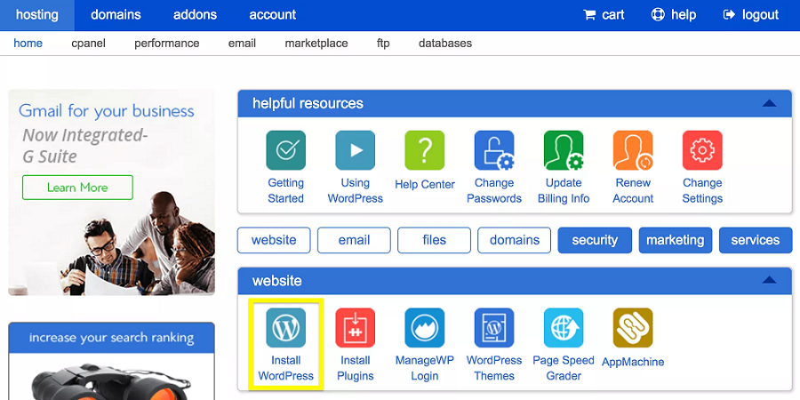Collapse the helpful resources panel
Screen dimensions: 800x400
(769, 104)
